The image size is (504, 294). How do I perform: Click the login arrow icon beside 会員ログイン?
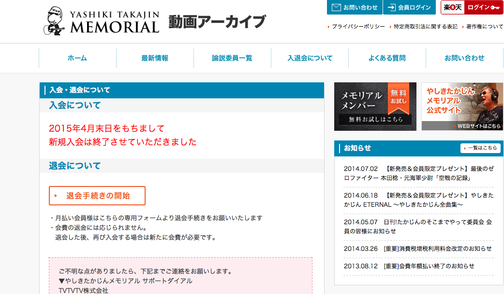tap(391, 7)
